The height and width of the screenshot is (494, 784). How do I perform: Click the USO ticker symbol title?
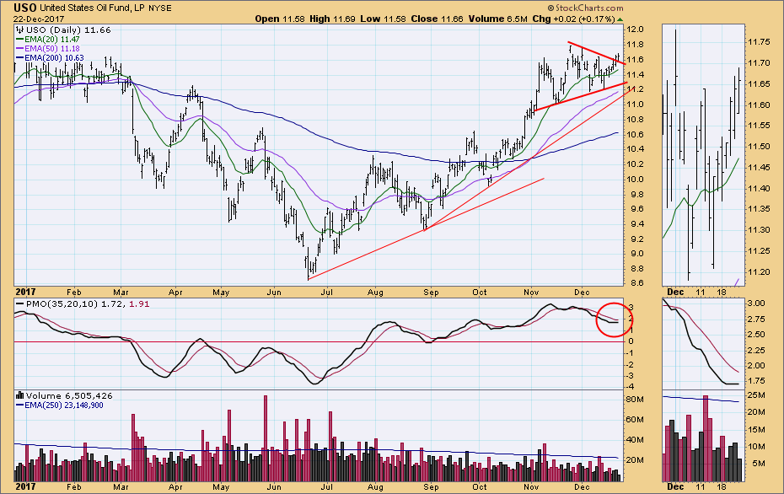(24, 8)
